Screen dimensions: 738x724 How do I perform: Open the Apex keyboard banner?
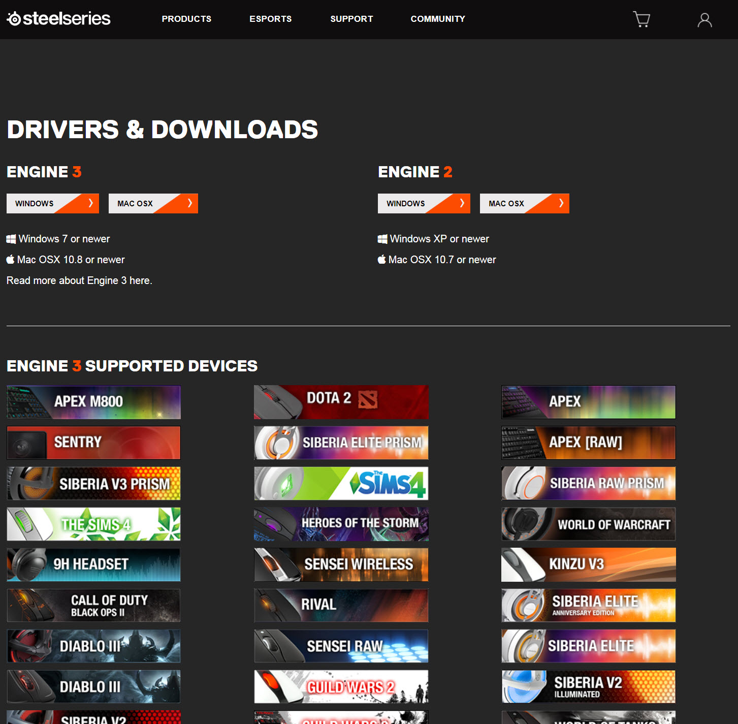click(589, 402)
